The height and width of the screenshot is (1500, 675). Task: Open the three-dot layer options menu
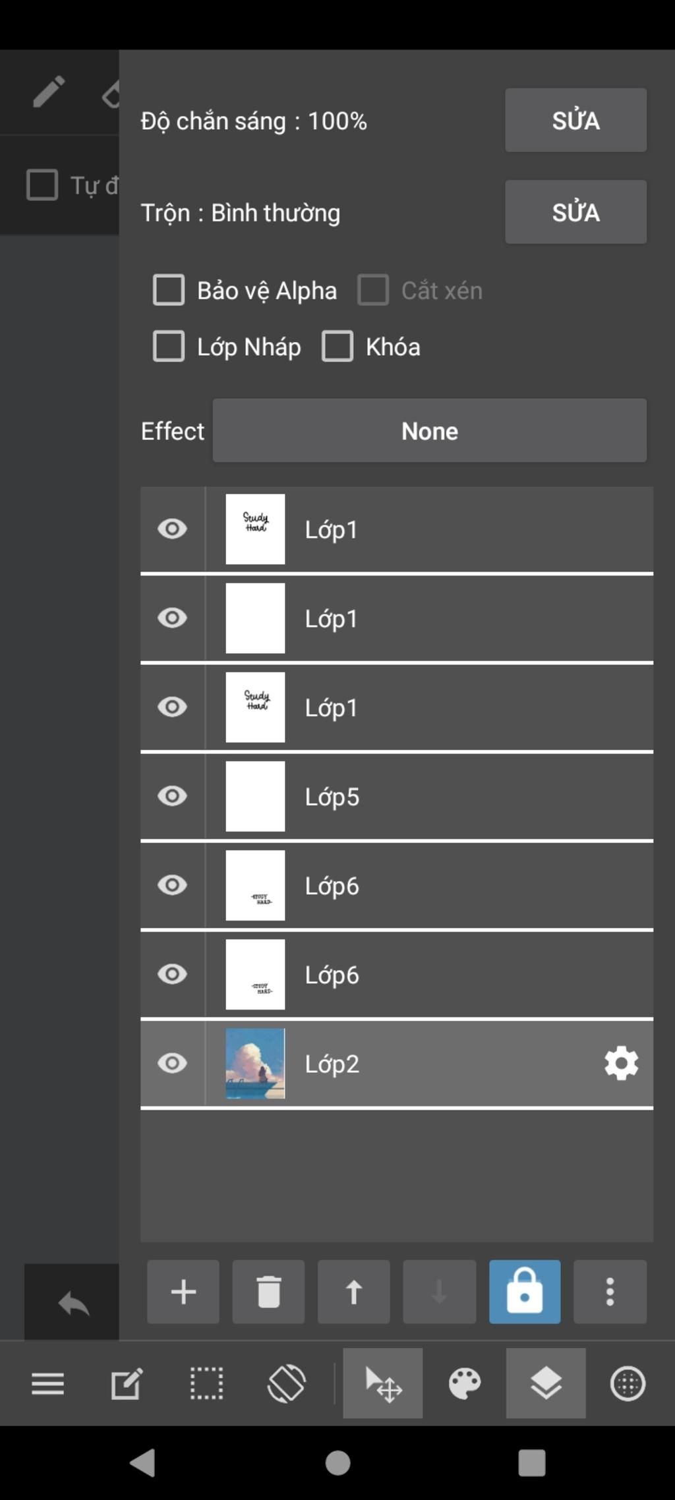pos(610,1292)
